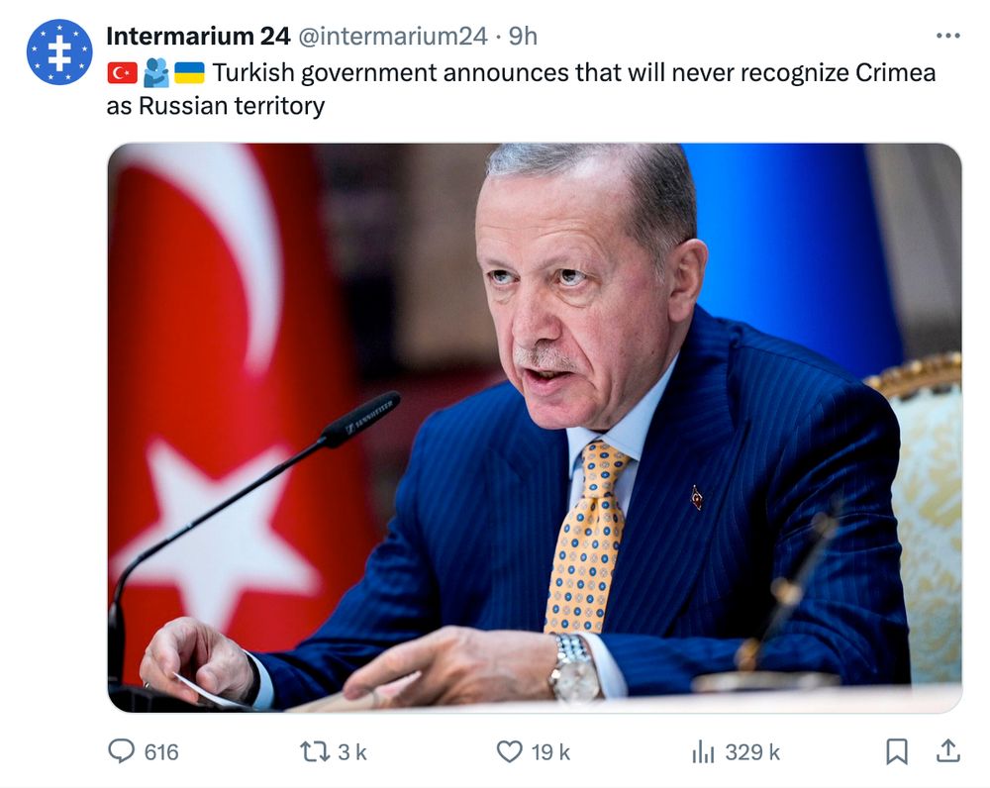The image size is (990, 788).
Task: Open the 616 replies count
Action: click(x=161, y=752)
